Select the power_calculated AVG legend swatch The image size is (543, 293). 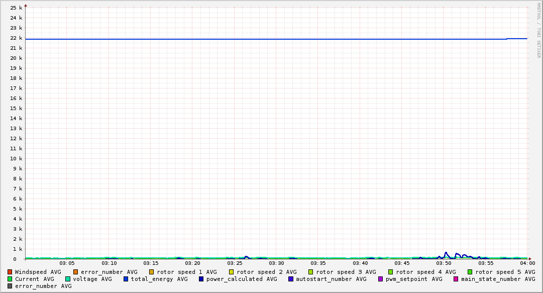pyautogui.click(x=201, y=279)
